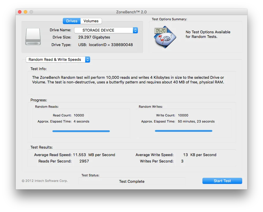Minimize the ZoneBench window
The width and height of the screenshot is (263, 212).
[x=25, y=12]
